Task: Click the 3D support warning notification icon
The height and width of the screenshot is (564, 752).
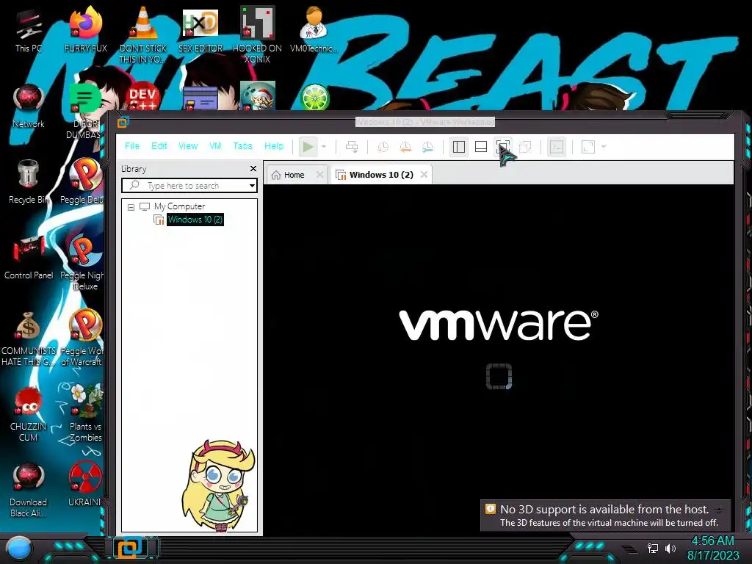Action: (x=490, y=509)
